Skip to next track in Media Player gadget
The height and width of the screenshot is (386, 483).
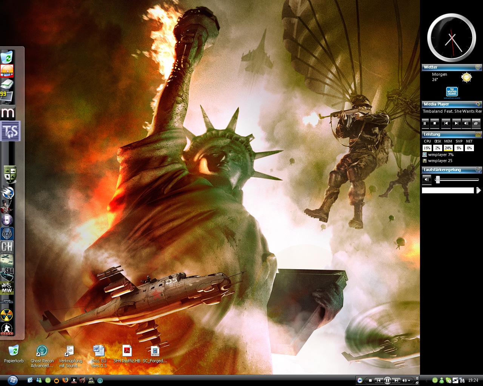456,123
